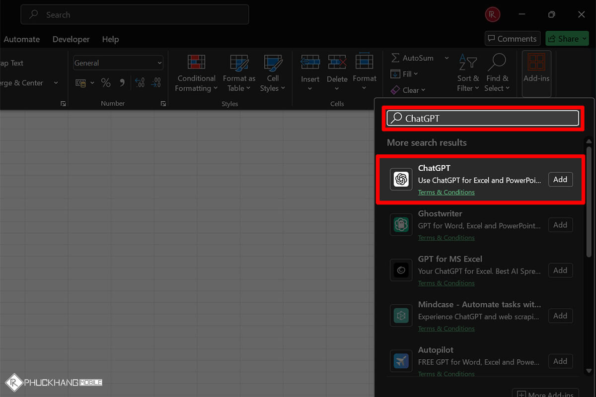Screen dimensions: 596x397
Task: Click the Delete cells icon
Action: pos(337,62)
